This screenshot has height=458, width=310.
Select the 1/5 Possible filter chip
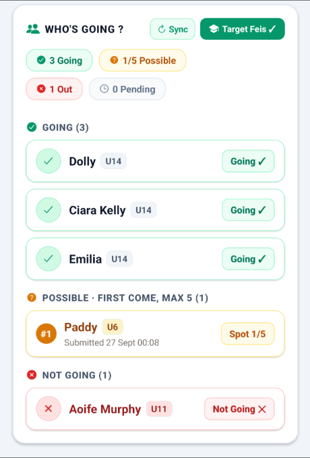(x=142, y=61)
